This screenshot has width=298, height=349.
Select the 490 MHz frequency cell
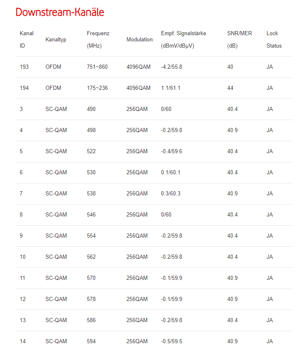click(x=91, y=109)
